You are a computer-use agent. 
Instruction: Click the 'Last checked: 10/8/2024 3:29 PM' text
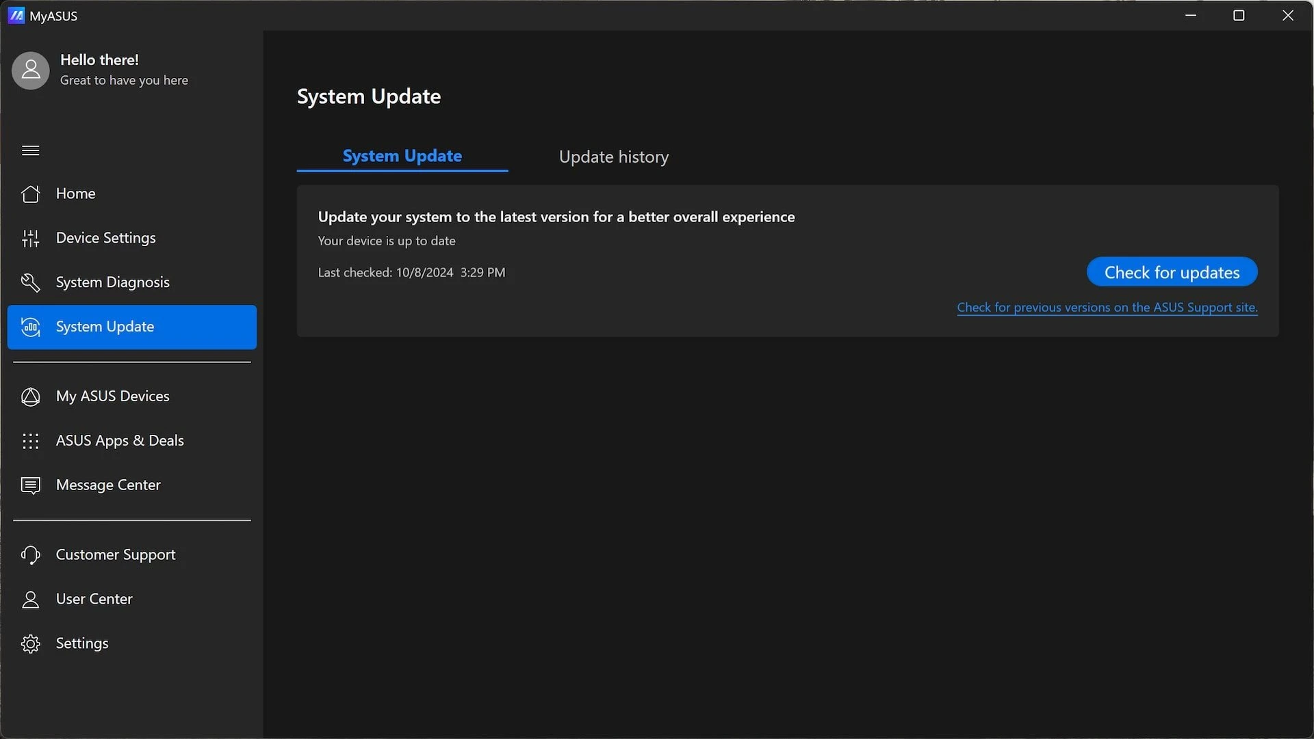(x=411, y=272)
